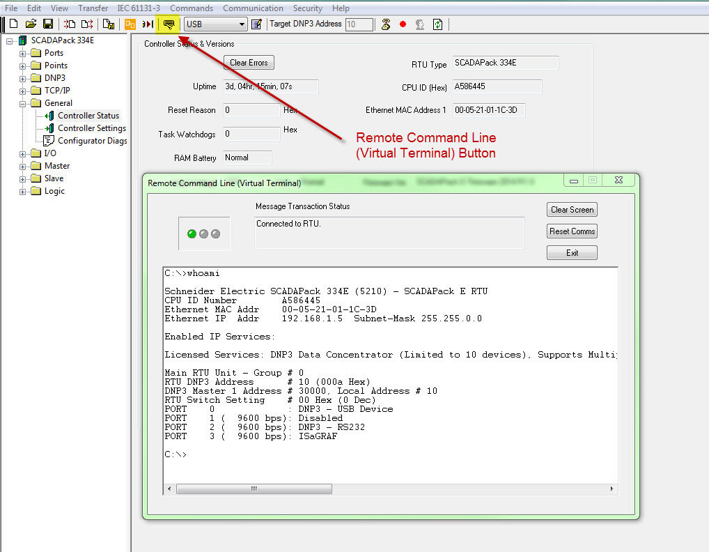Expand the Master folder
The width and height of the screenshot is (709, 552).
pos(22,167)
